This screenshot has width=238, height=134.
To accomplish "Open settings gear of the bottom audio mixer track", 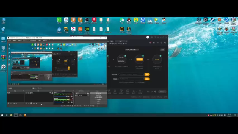I will point(72,102).
